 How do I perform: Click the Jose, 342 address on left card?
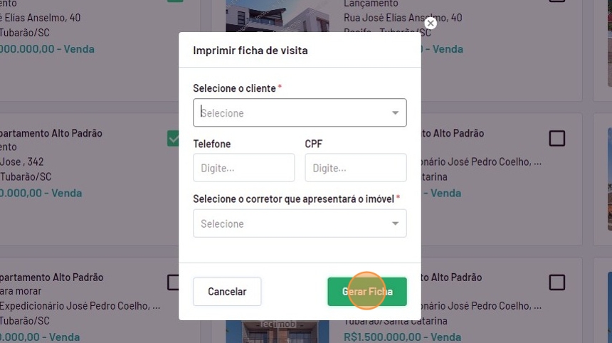pyautogui.click(x=22, y=162)
